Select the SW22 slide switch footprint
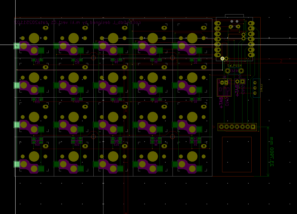297x214 pixels. pyautogui.click(x=255, y=88)
